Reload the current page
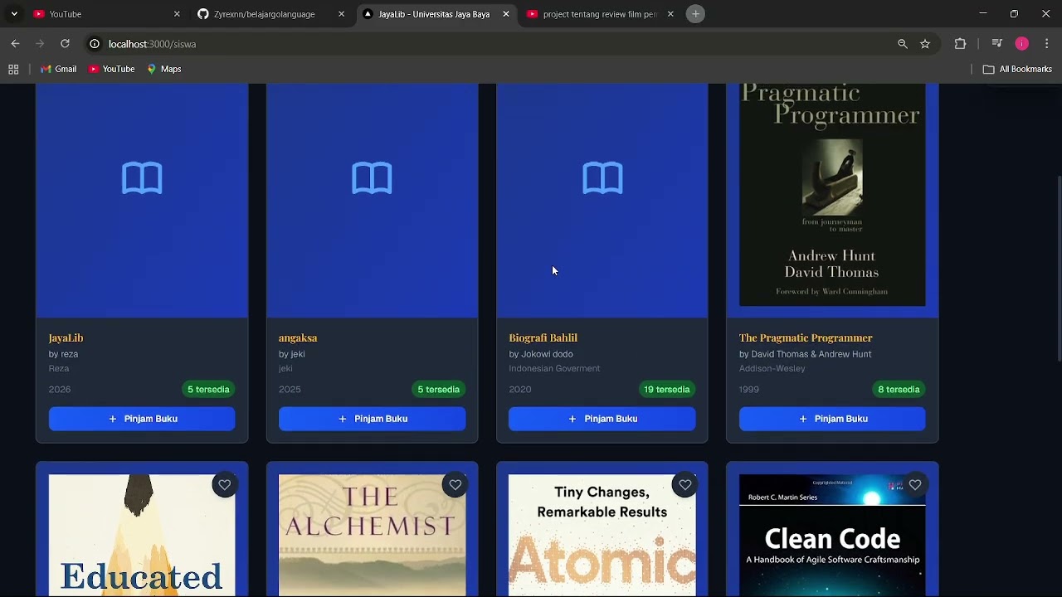The height and width of the screenshot is (597, 1062). coord(65,44)
